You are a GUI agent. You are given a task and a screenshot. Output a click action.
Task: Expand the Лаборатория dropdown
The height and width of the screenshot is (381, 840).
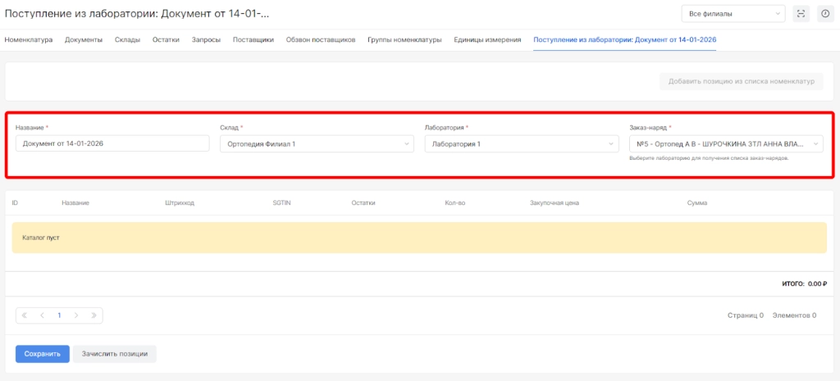coord(521,144)
